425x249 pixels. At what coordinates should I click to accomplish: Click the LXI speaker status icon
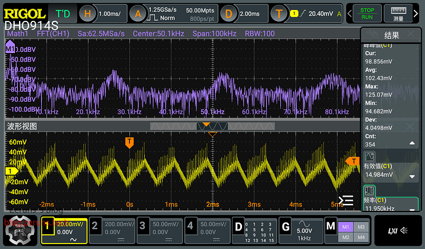[x=398, y=231]
